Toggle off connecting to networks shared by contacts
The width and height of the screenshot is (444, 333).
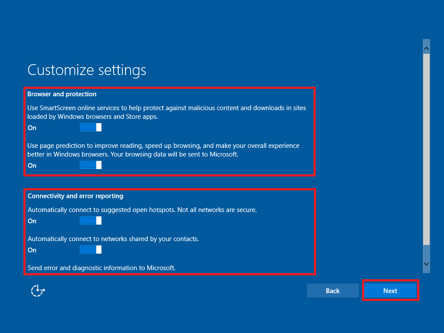pos(90,249)
